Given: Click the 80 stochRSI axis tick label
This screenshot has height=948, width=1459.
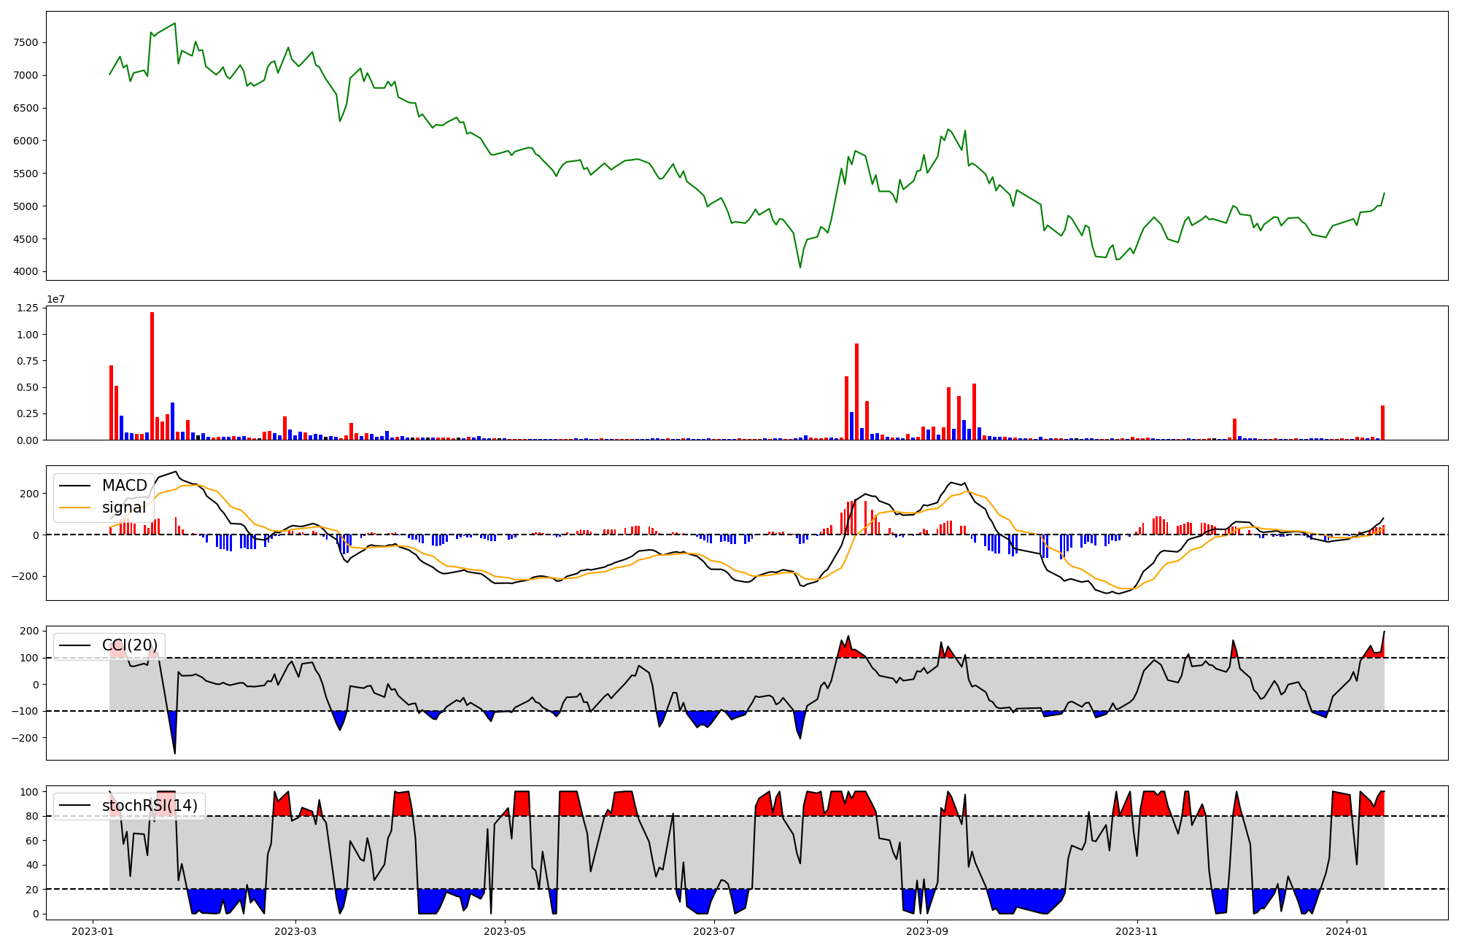Looking at the screenshot, I should point(31,816).
